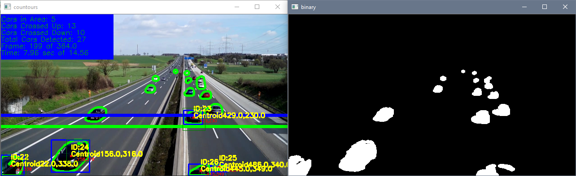This screenshot has height=176, width=576.
Task: Click the Total Cars Detected: 27 text
Action: (44, 39)
